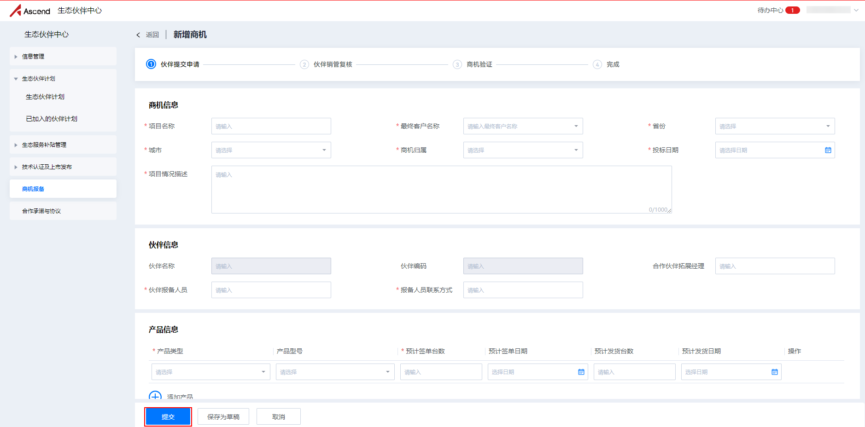Click the 提交 submit button
The width and height of the screenshot is (865, 427).
[168, 417]
